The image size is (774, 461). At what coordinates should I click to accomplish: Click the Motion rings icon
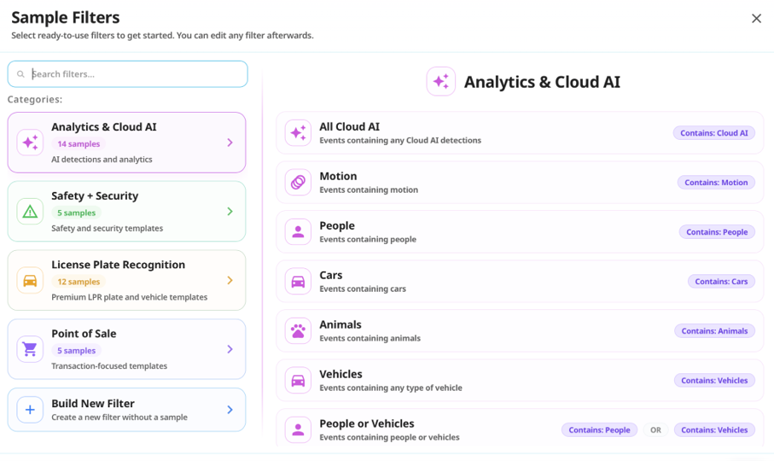298,183
